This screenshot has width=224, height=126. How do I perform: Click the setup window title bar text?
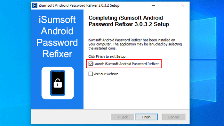point(79,5)
